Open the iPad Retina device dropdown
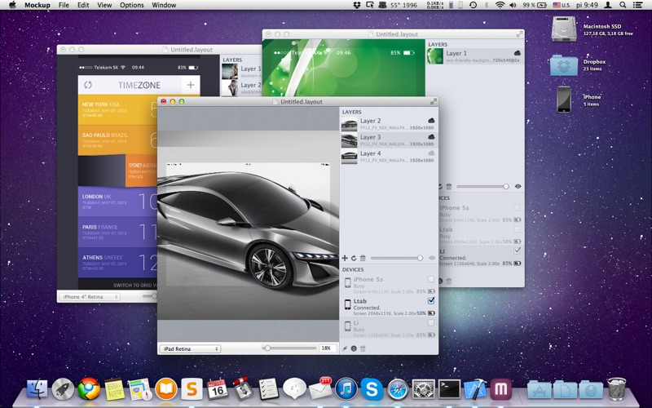 click(x=190, y=349)
